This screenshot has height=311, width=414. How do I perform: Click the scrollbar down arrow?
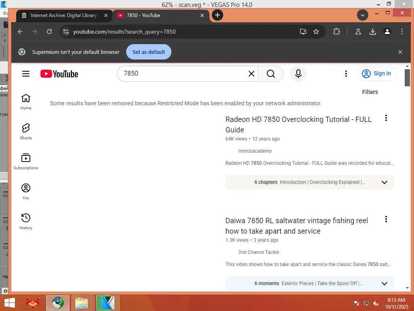tap(407, 288)
